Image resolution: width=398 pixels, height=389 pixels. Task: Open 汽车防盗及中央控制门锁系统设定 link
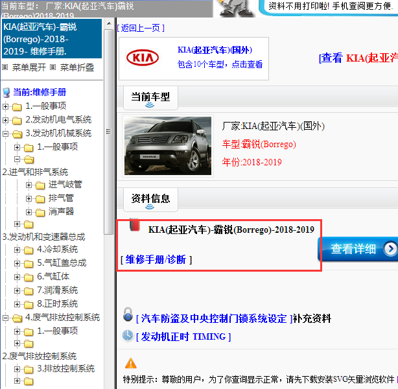tap(215, 318)
